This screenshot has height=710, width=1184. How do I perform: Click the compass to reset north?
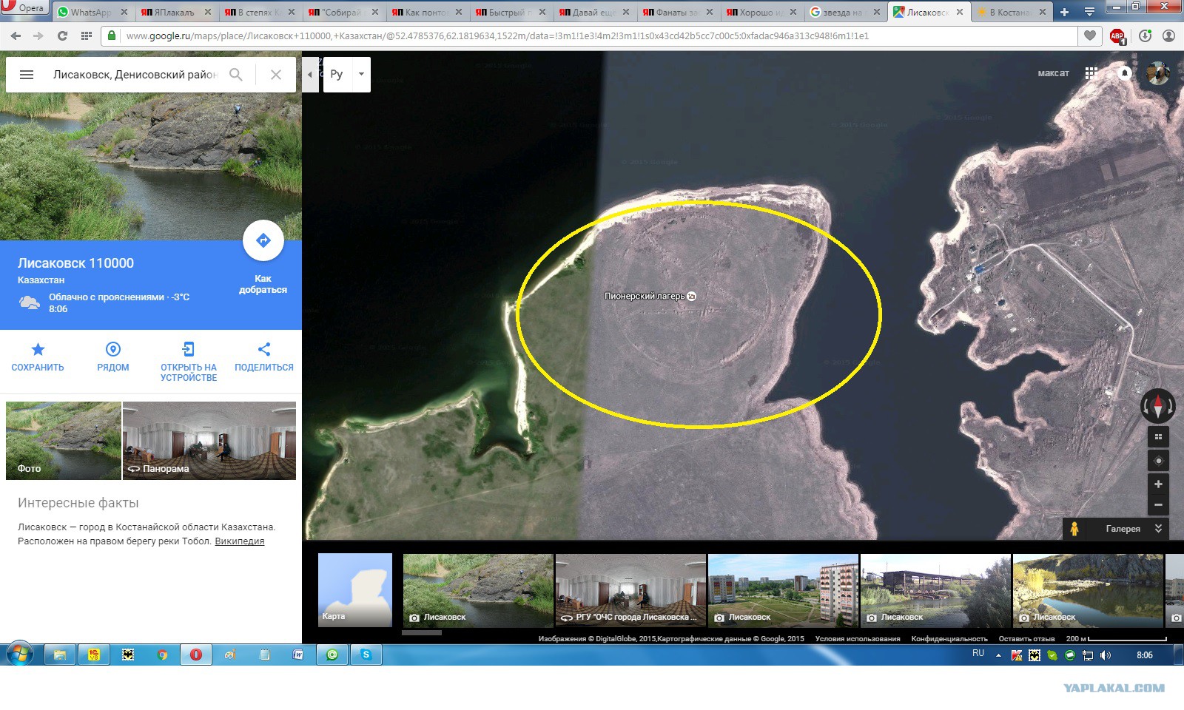1158,406
